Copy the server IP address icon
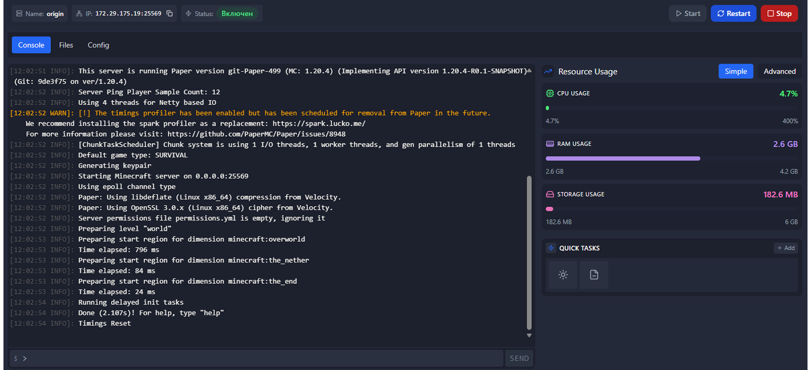Image resolution: width=809 pixels, height=370 pixels. 170,13
